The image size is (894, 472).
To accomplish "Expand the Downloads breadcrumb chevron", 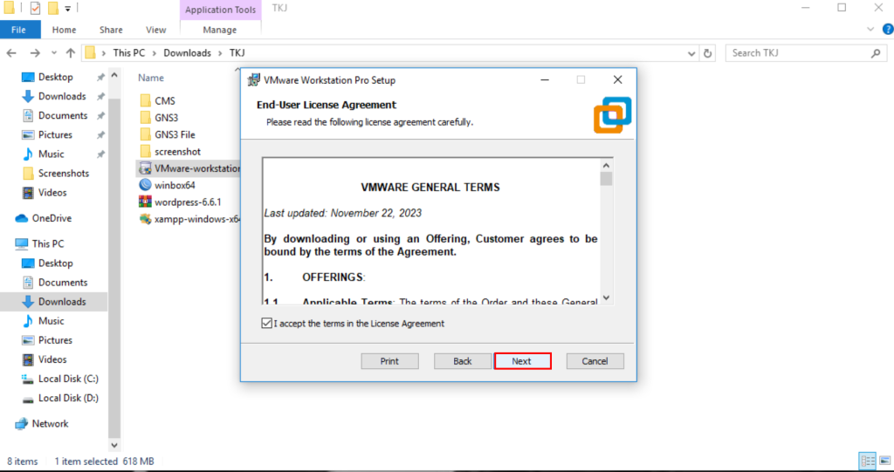I will coord(219,53).
